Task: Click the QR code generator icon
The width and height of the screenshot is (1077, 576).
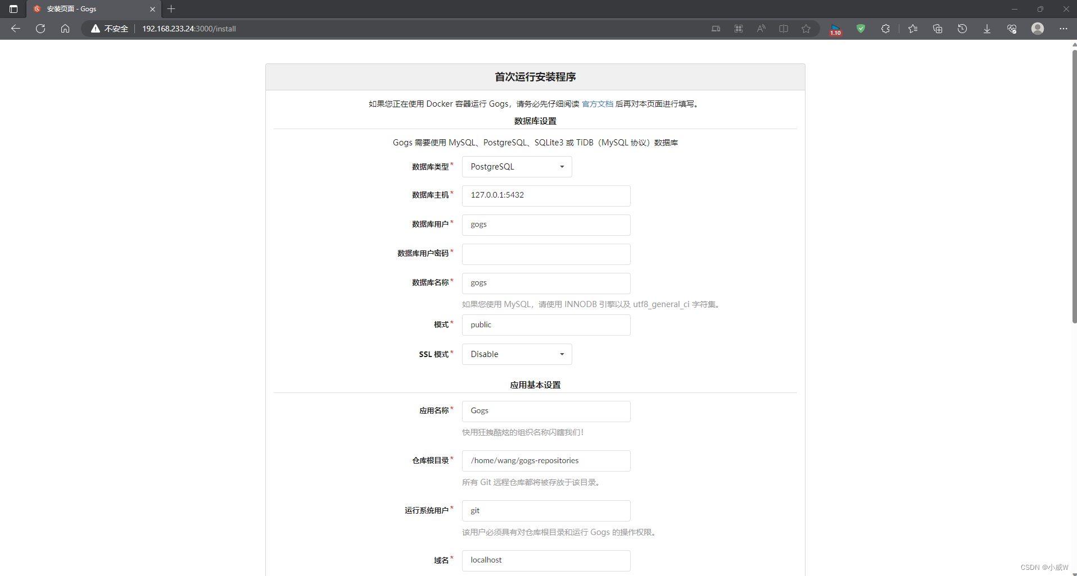Action: point(739,29)
